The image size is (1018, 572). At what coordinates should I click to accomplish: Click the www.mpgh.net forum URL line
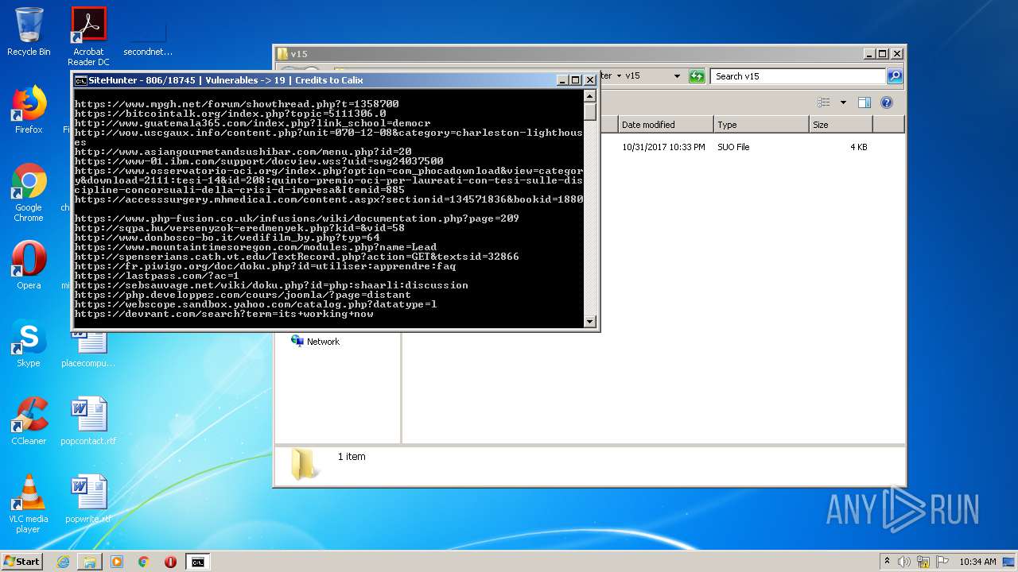tap(237, 104)
